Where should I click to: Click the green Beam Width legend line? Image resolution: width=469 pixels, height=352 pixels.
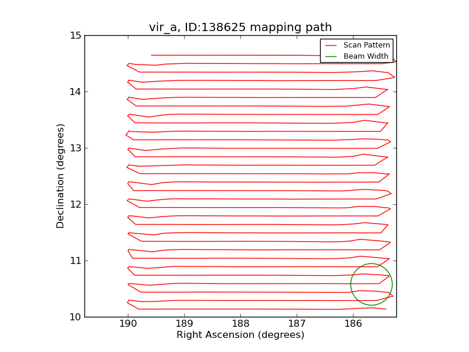coord(331,56)
